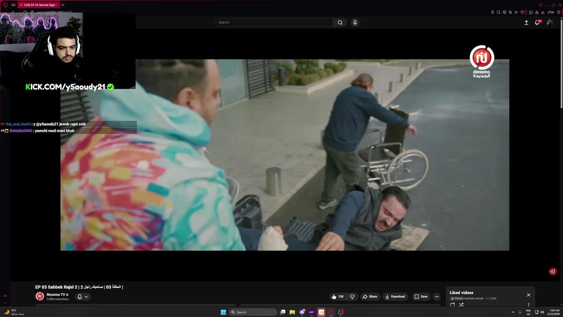Toggle playlist shuffle icon
The image size is (563, 317).
click(x=461, y=304)
